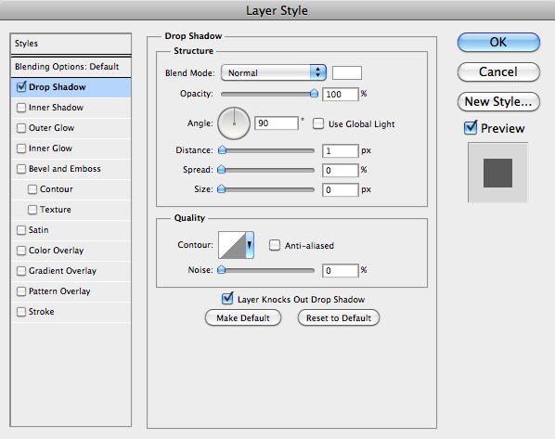The height and width of the screenshot is (439, 555).
Task: Select the Bevel and Emboss label
Action: click(65, 169)
